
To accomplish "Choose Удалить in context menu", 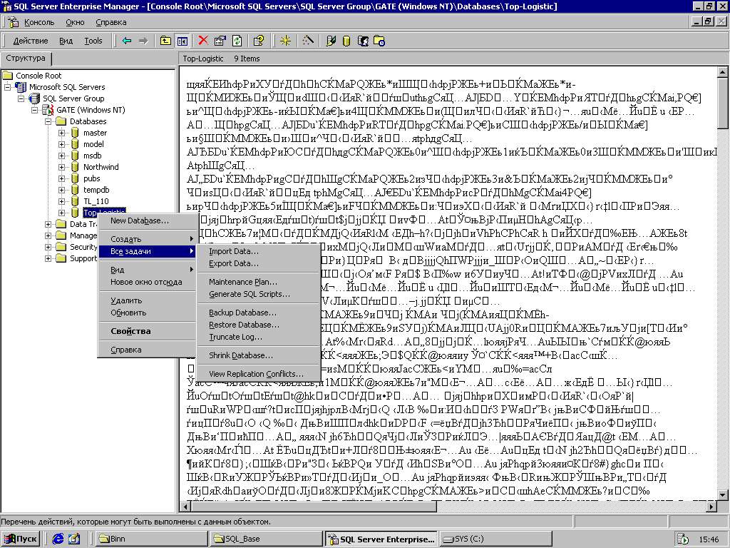I will tap(147, 300).
